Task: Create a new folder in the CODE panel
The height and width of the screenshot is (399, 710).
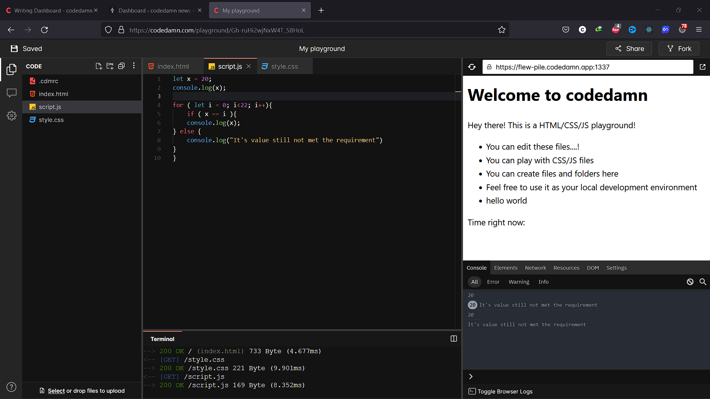Action: point(110,66)
